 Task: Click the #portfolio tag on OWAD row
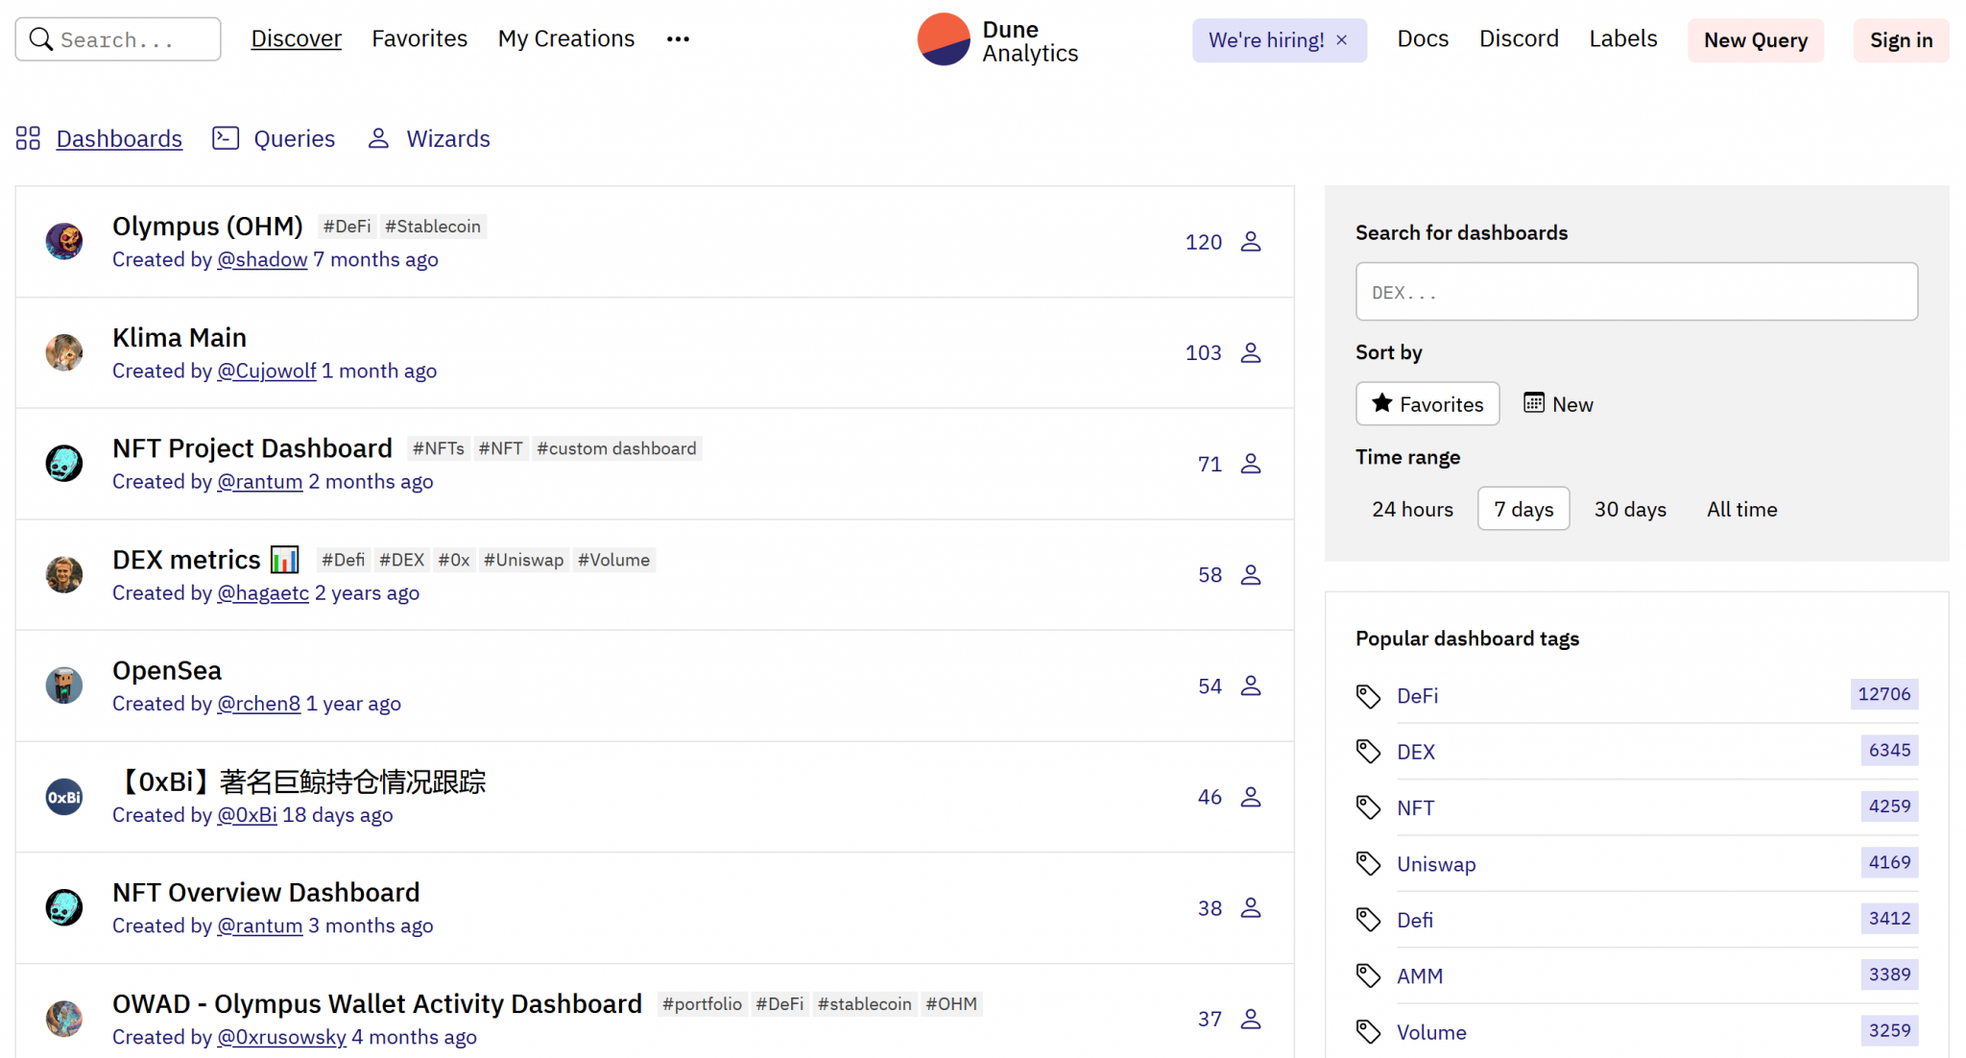click(x=702, y=1004)
